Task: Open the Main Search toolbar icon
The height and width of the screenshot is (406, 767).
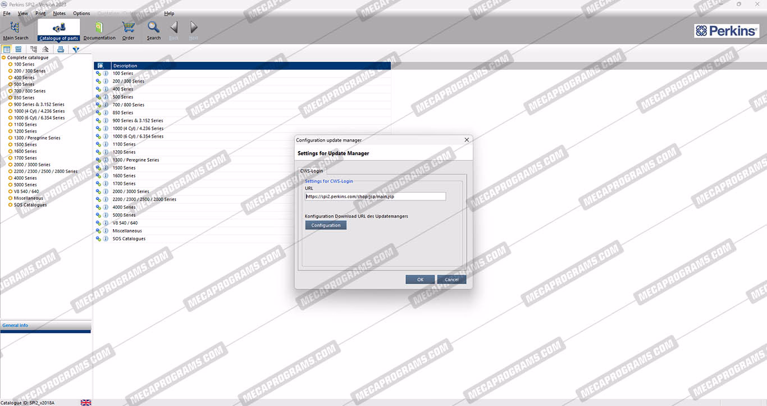Action: [x=15, y=30]
